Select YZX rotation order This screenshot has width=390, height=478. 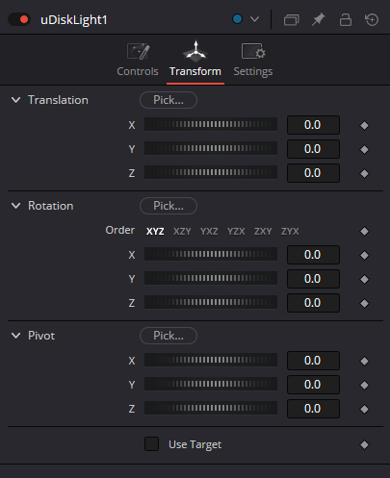[x=236, y=231]
